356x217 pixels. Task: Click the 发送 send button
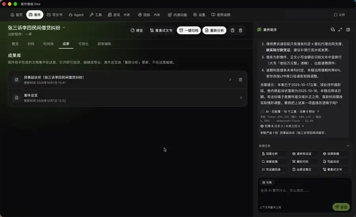pos(341,207)
